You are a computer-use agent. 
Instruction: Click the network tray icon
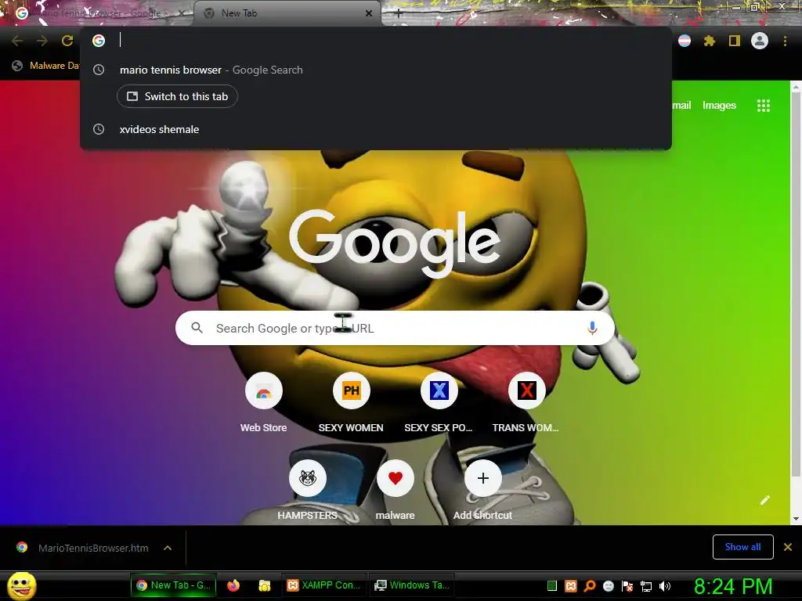646,586
